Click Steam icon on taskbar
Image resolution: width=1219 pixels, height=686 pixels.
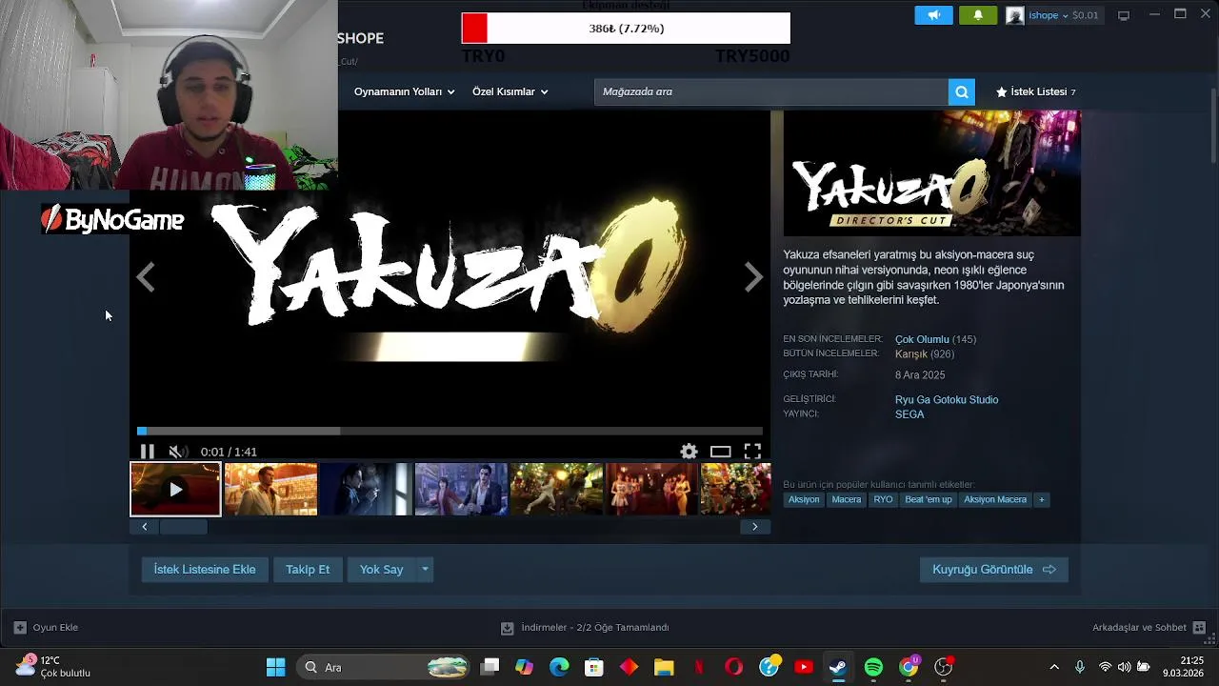pos(838,667)
